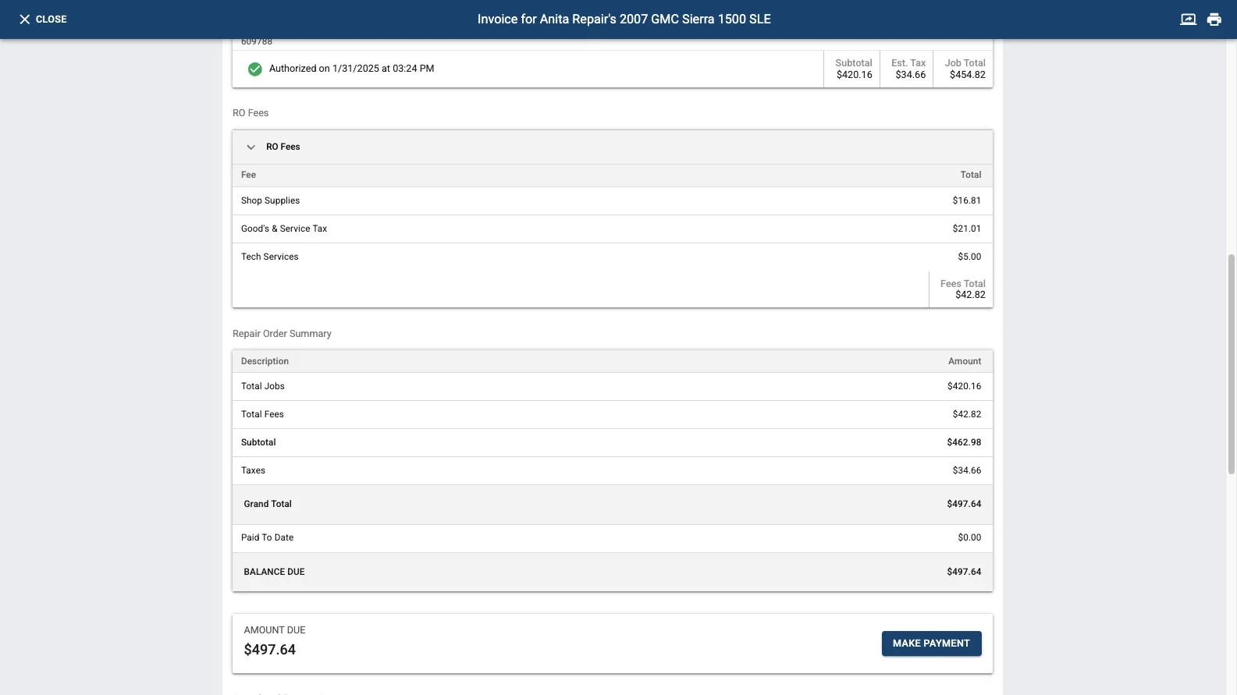Click the RO Fees section header label
1237x695 pixels.
tap(283, 147)
